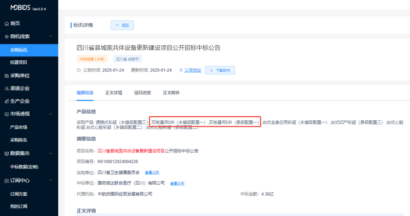Click product 双板悬吊DR（乡镇级配置一）
Viewport: 410px width, 216px height.
coord(179,122)
